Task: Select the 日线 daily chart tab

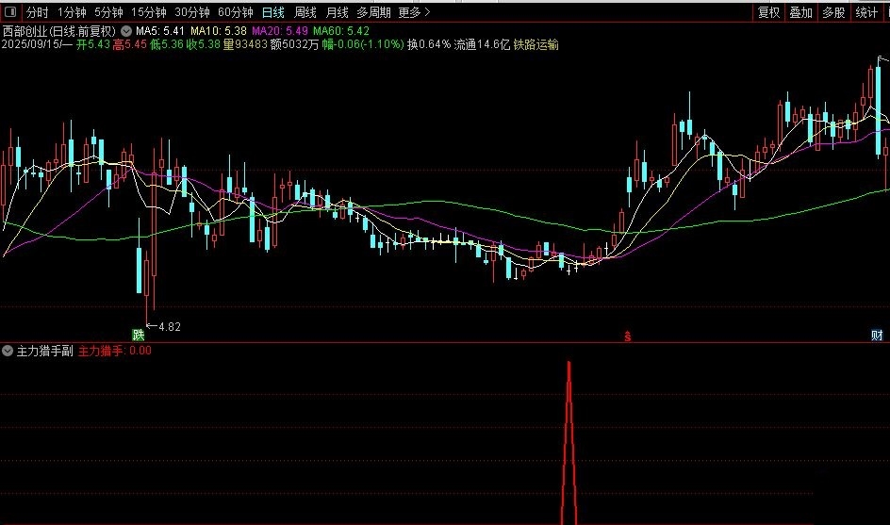Action: coord(273,12)
